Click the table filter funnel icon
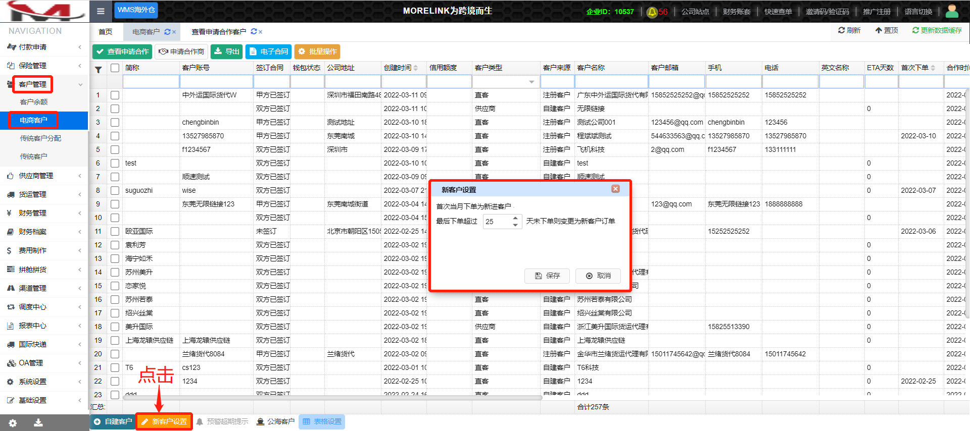This screenshot has width=970, height=431. 99,70
